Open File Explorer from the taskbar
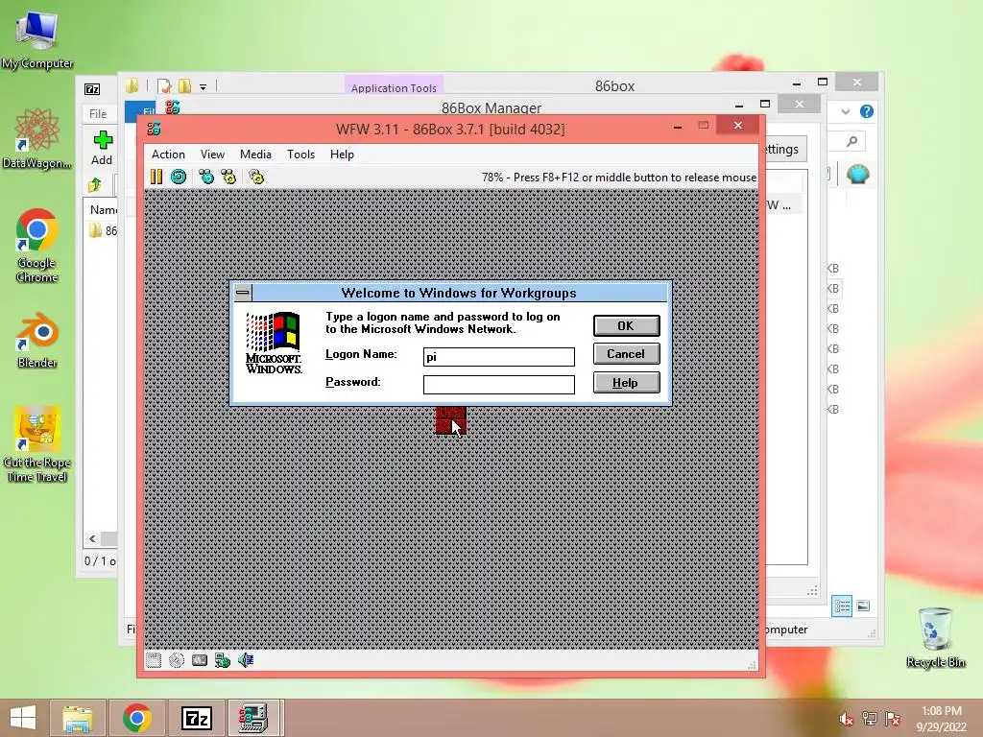The height and width of the screenshot is (737, 983). click(x=77, y=718)
